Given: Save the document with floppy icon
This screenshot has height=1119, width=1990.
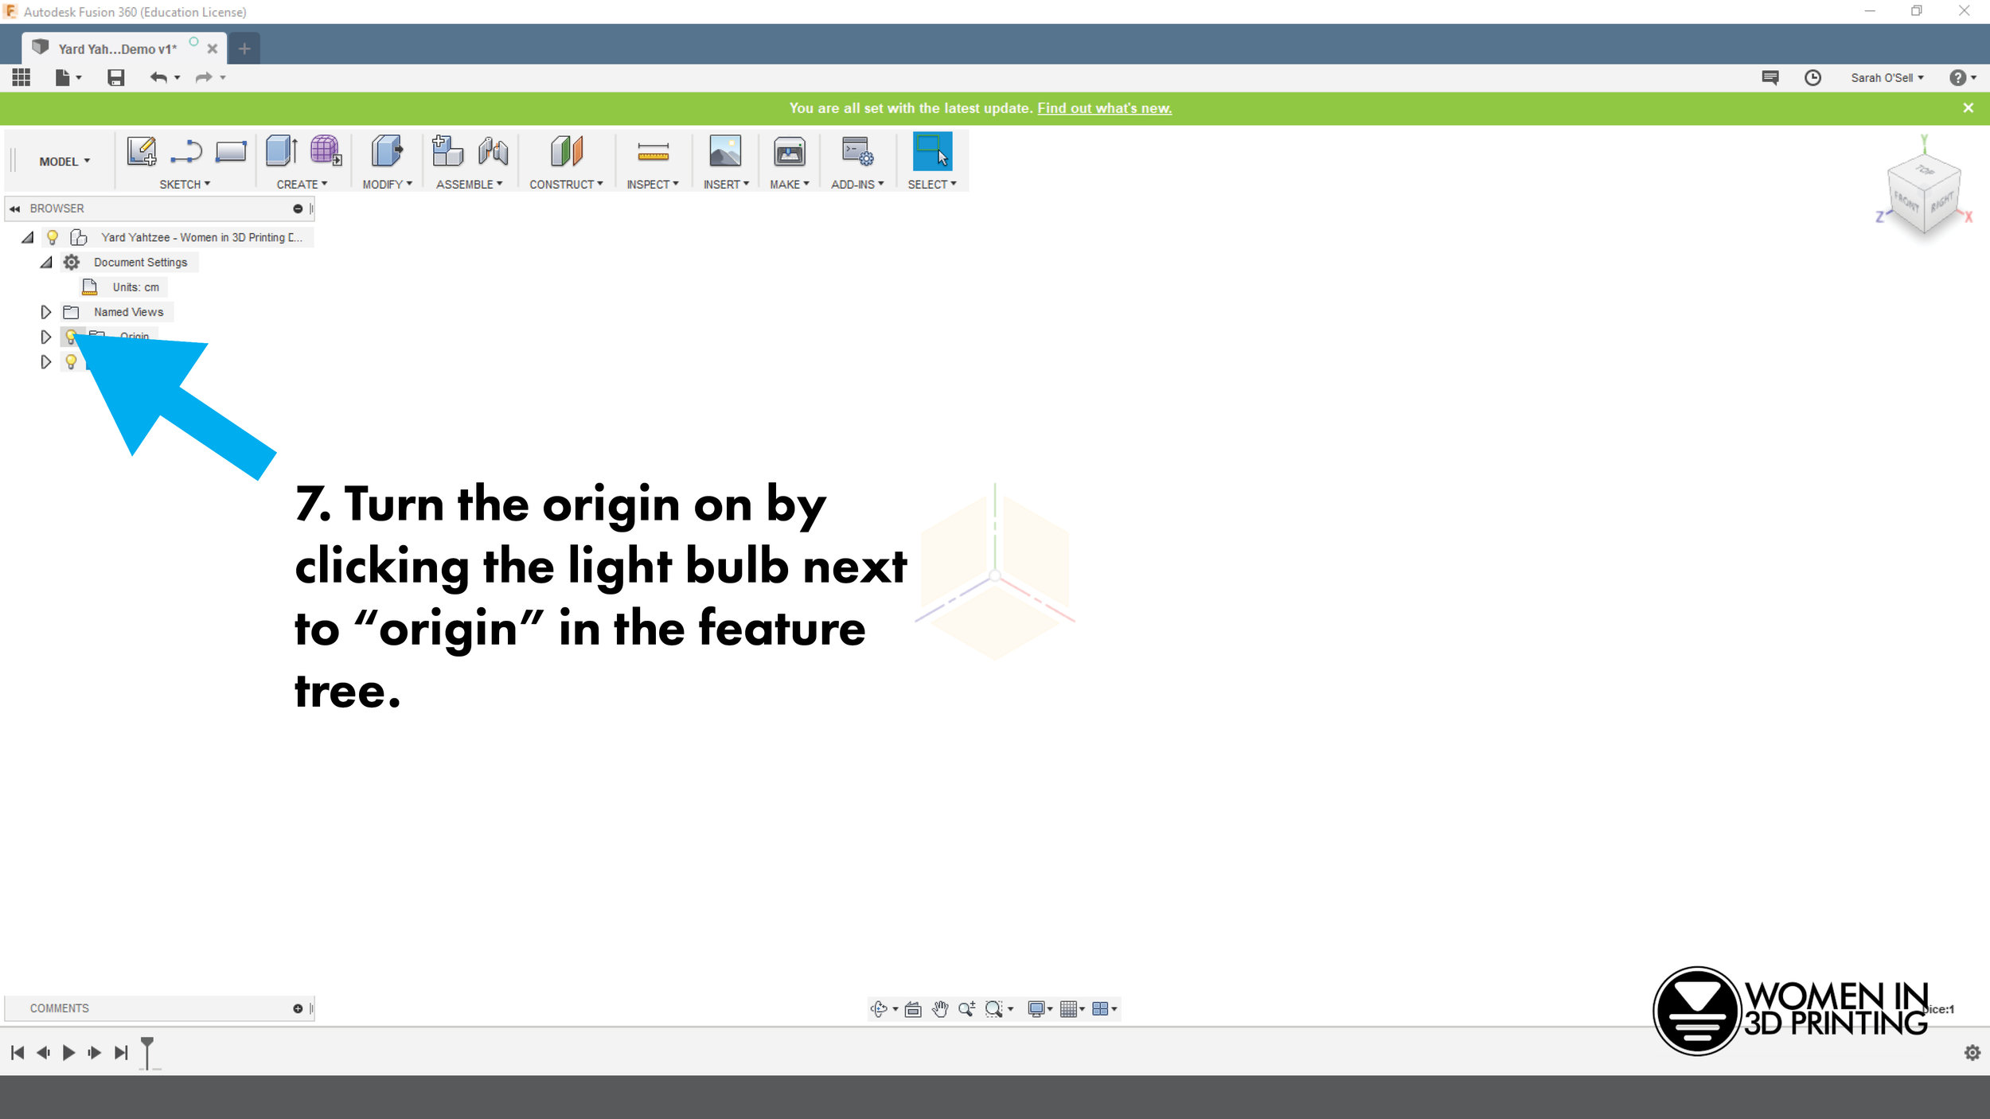Looking at the screenshot, I should point(116,77).
